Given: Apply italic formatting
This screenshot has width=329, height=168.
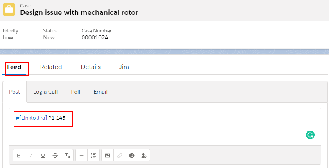Looking at the screenshot, I should click(31, 155).
